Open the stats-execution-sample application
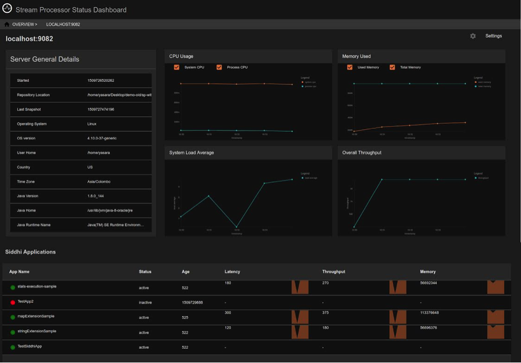 coord(36,287)
